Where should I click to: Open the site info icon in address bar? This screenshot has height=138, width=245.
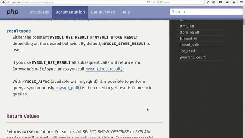9,2
